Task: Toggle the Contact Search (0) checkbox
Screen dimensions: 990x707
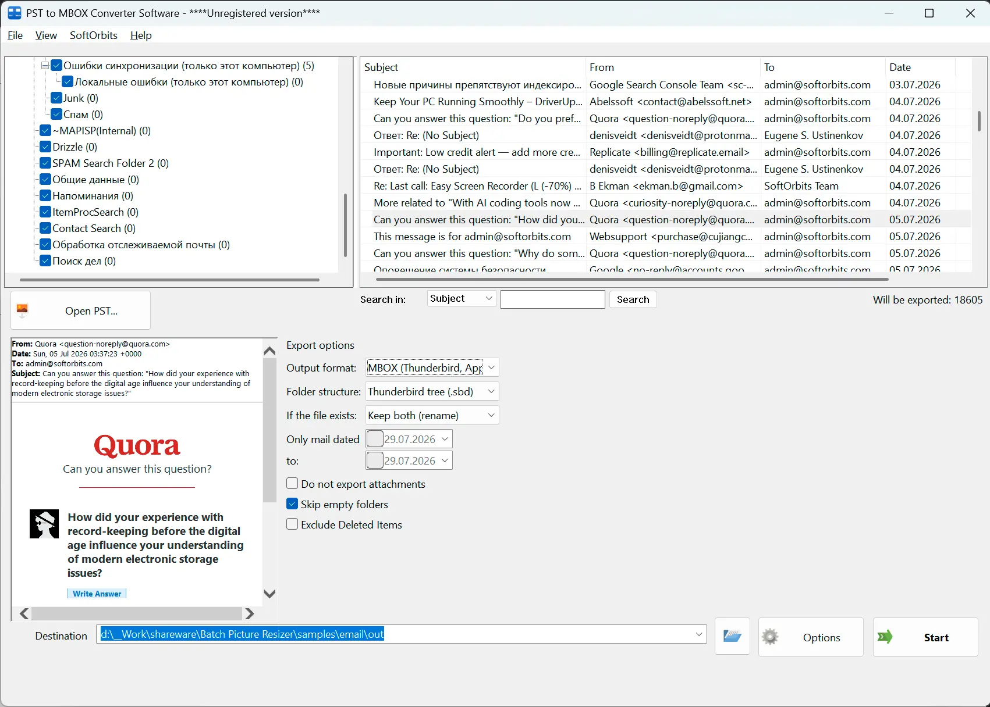Action: pyautogui.click(x=45, y=228)
